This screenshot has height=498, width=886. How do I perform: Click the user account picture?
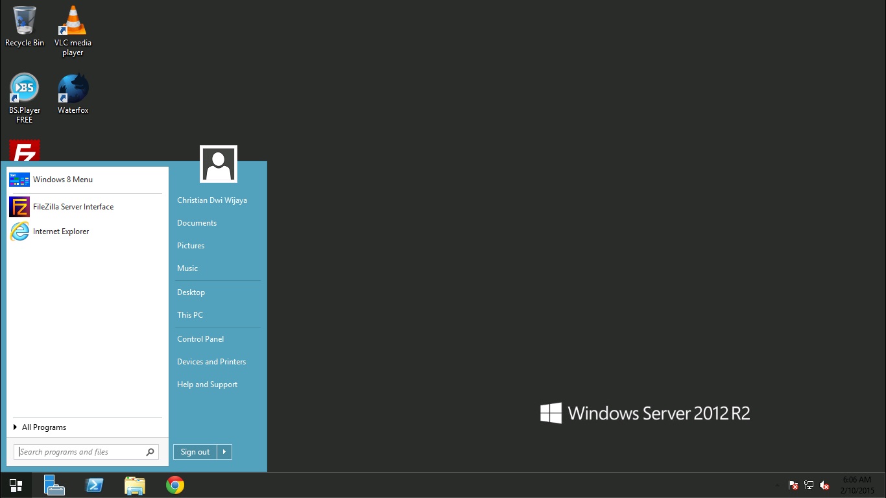coord(219,164)
